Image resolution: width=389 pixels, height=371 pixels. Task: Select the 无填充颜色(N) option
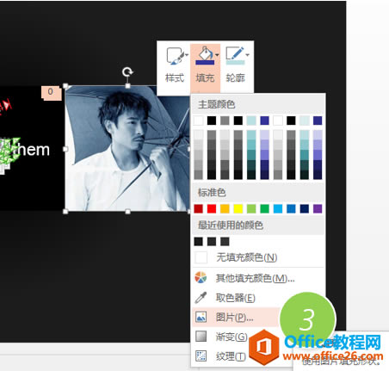pos(258,257)
